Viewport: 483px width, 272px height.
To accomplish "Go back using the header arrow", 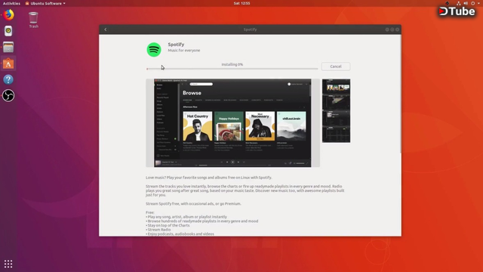I will coord(106,29).
